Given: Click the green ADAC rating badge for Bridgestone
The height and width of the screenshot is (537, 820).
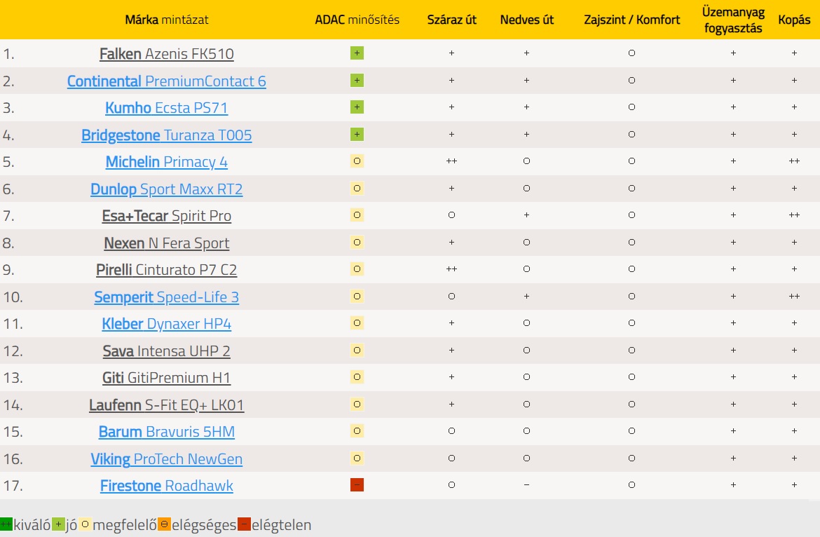Looking at the screenshot, I should [357, 134].
